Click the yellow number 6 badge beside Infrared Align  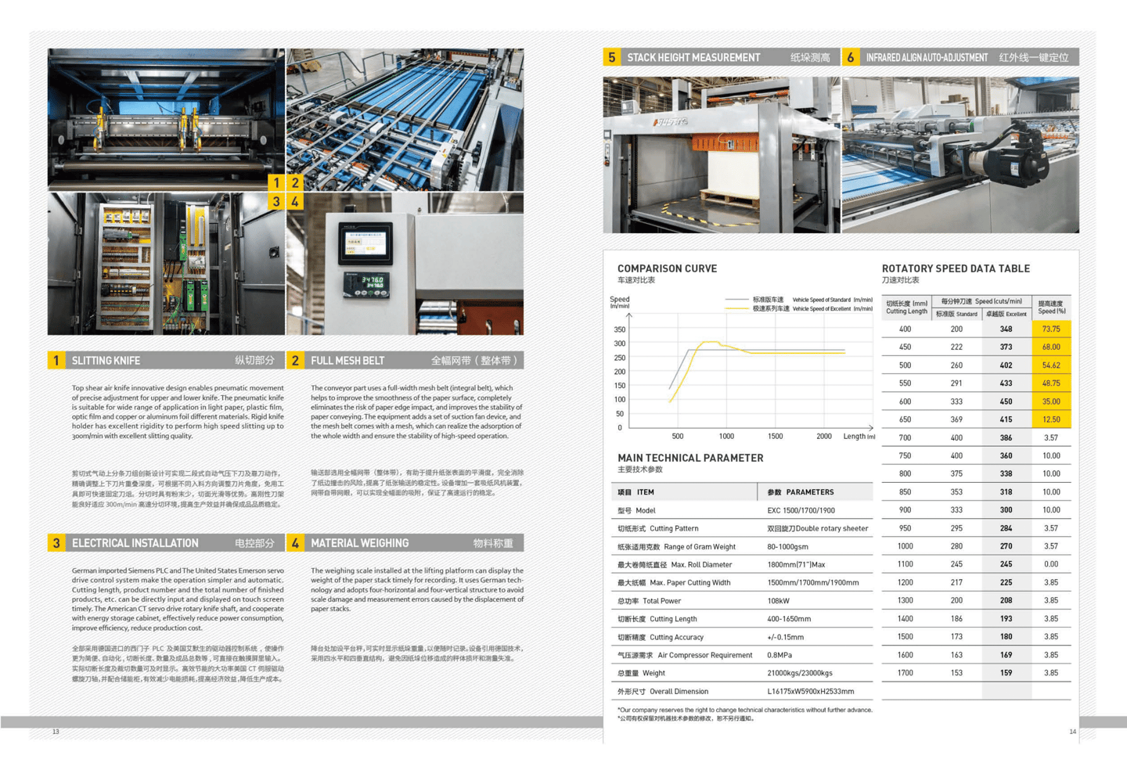pyautogui.click(x=851, y=57)
